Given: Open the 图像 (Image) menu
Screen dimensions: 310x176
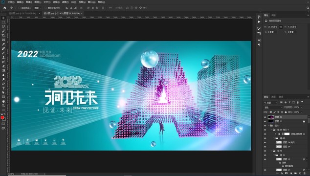Looking at the screenshot, I should 29,2.
